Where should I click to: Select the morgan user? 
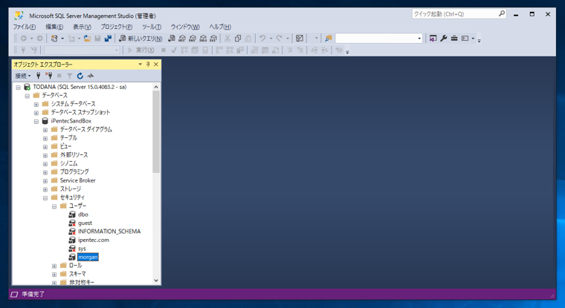88,257
